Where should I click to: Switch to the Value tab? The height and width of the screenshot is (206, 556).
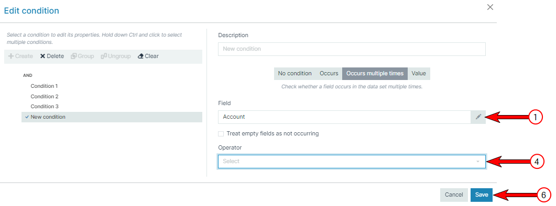pos(419,74)
